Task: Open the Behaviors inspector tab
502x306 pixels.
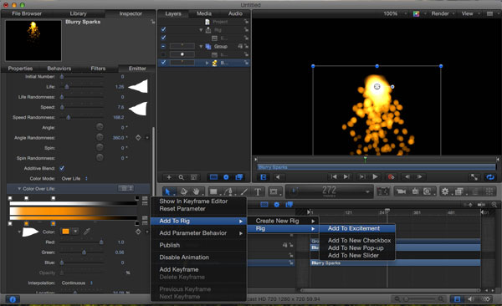Action: click(59, 69)
